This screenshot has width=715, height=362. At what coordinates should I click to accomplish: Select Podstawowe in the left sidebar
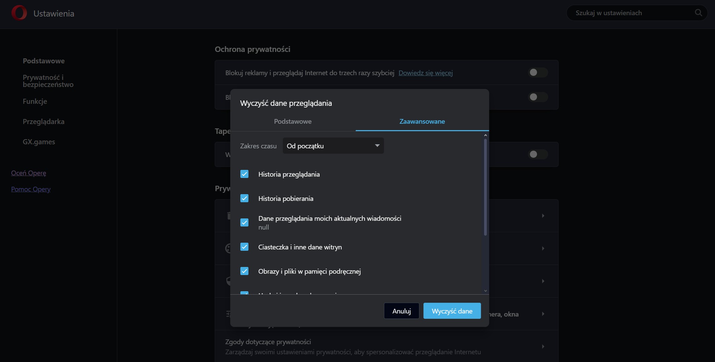pyautogui.click(x=43, y=61)
